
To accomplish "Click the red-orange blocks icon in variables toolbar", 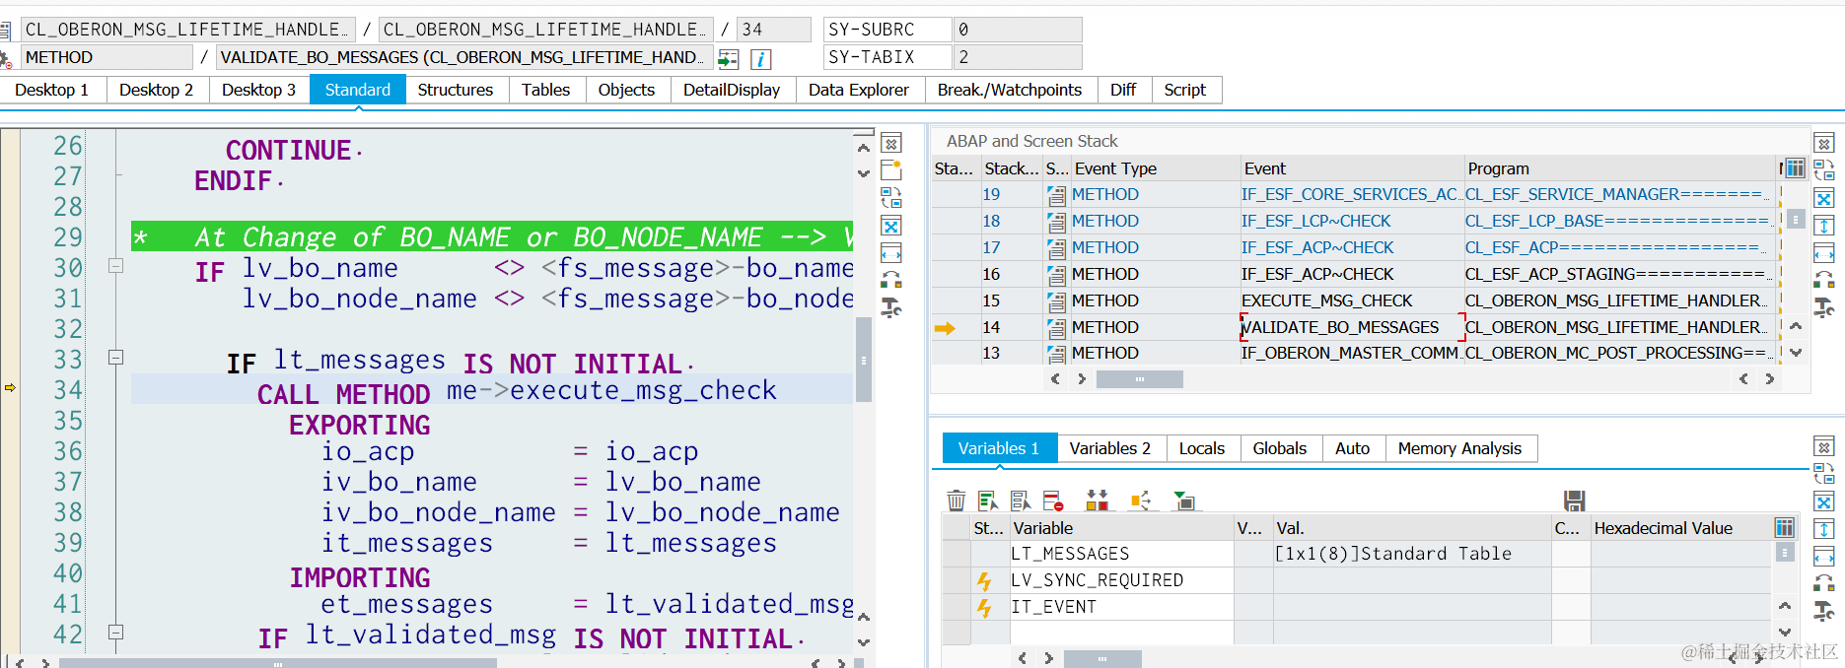I will (1097, 501).
